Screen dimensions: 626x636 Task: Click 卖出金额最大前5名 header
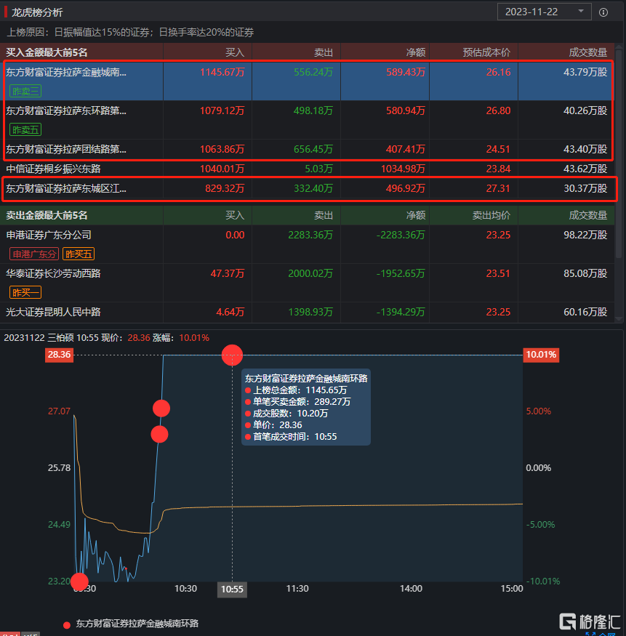47,215
